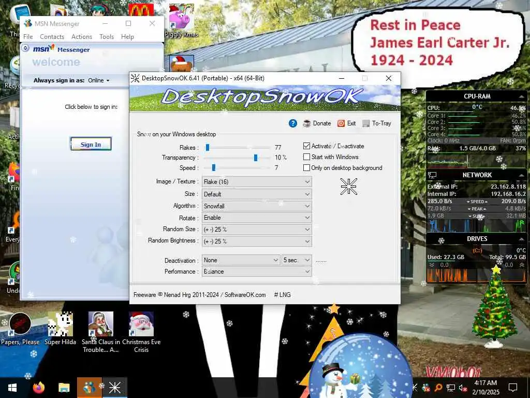Open the Papers, Please desktop icon

[x=20, y=329]
